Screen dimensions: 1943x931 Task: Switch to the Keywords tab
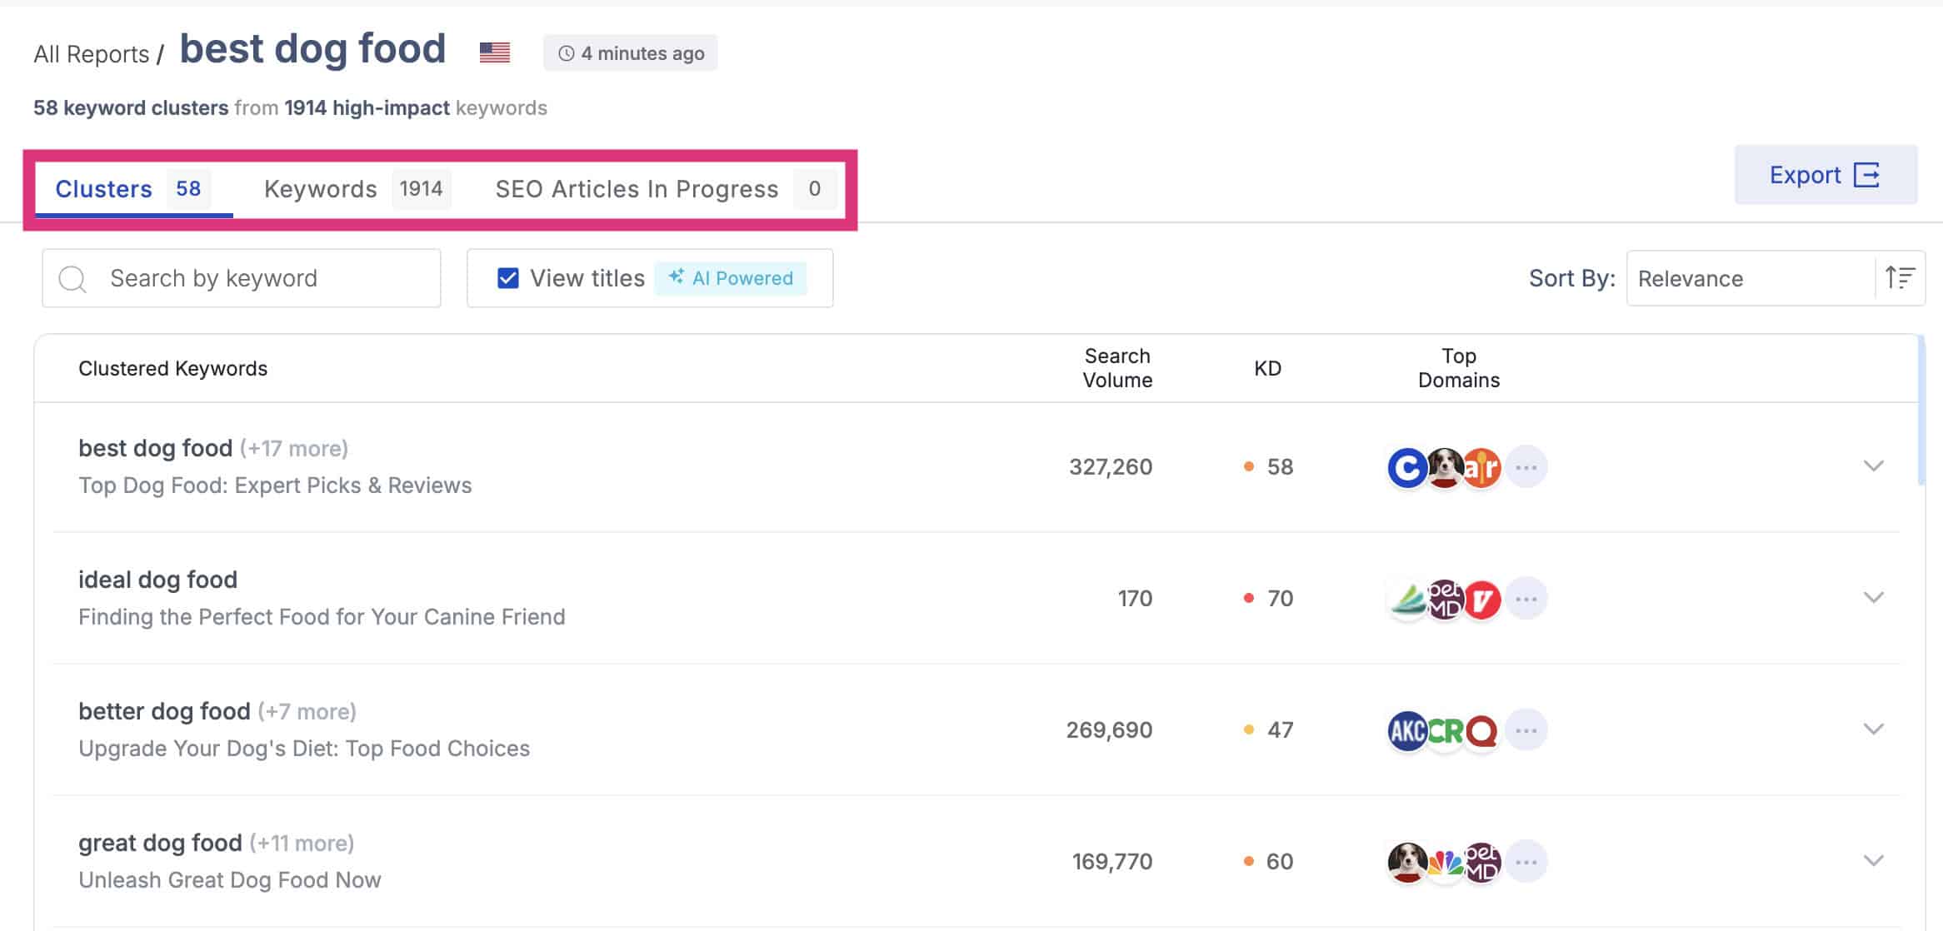click(357, 189)
